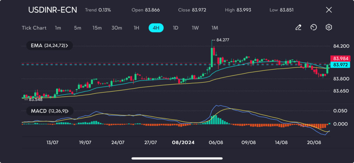This screenshot has height=163, width=354.
Task: Tap the cyan 83.972 price label
Action: (340, 64)
